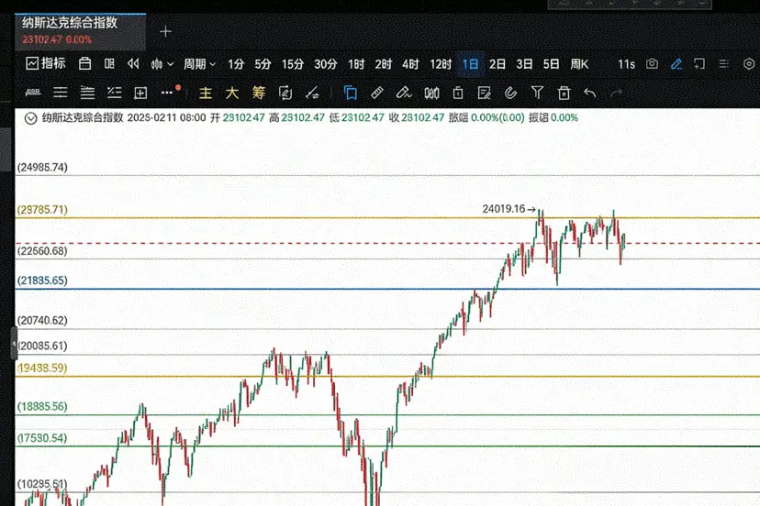Click the yellow 大 button
Image resolution: width=760 pixels, height=506 pixels.
pos(231,93)
